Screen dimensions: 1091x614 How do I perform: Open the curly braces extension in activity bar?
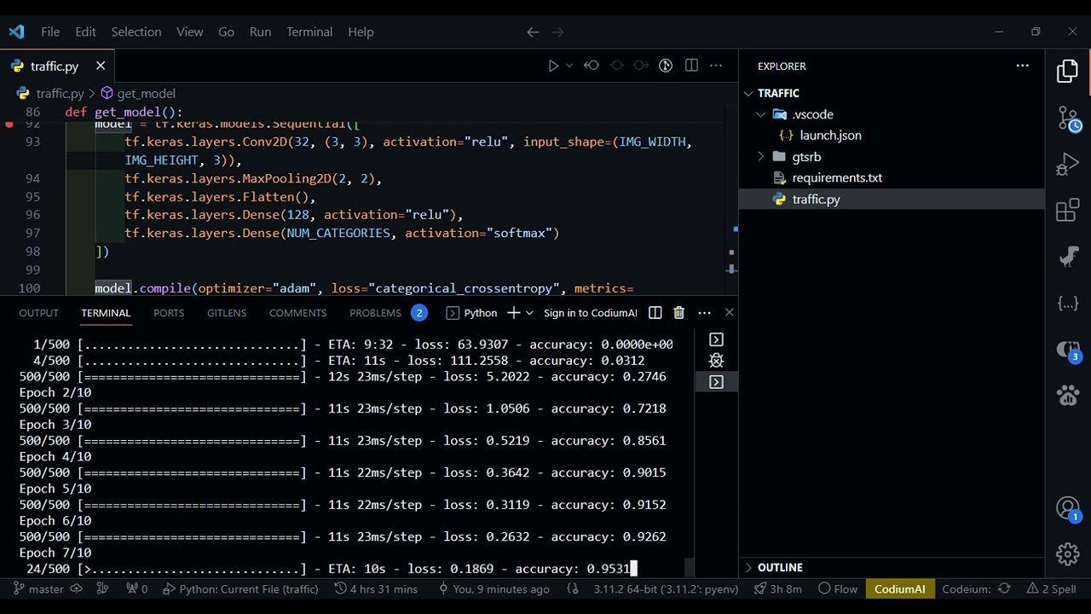(x=1068, y=303)
